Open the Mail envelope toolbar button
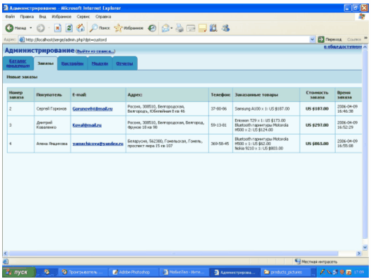 (165, 28)
